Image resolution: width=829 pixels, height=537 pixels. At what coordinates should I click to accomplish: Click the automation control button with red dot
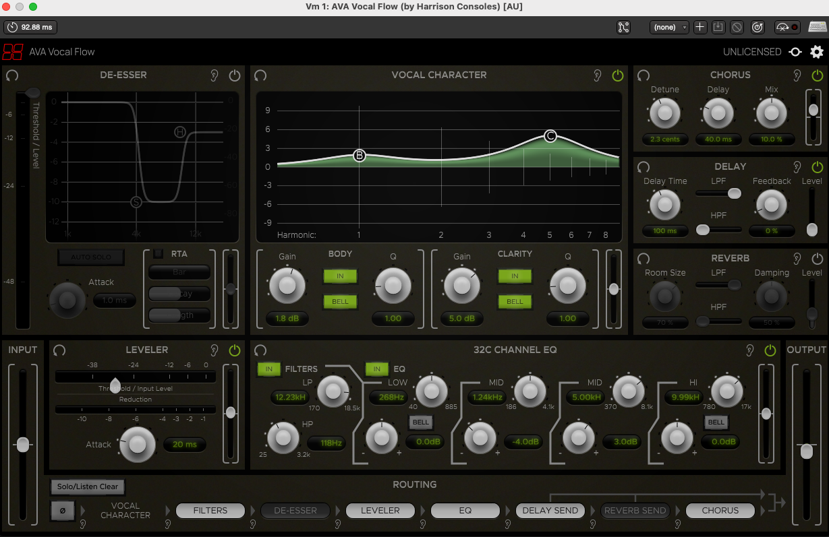[787, 27]
